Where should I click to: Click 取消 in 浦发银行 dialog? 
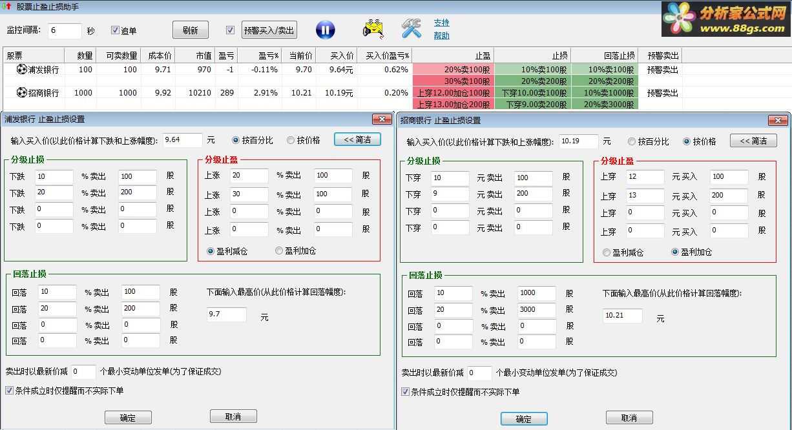[x=233, y=416]
